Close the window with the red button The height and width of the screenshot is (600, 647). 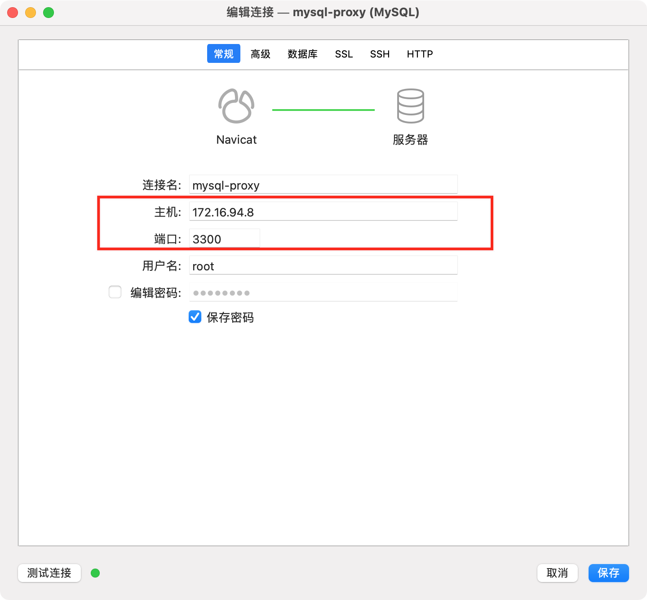pyautogui.click(x=13, y=13)
